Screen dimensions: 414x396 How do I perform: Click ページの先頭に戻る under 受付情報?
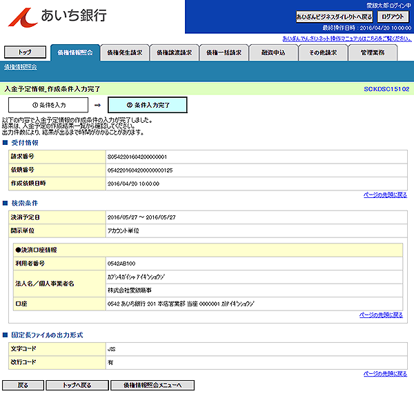(385, 195)
